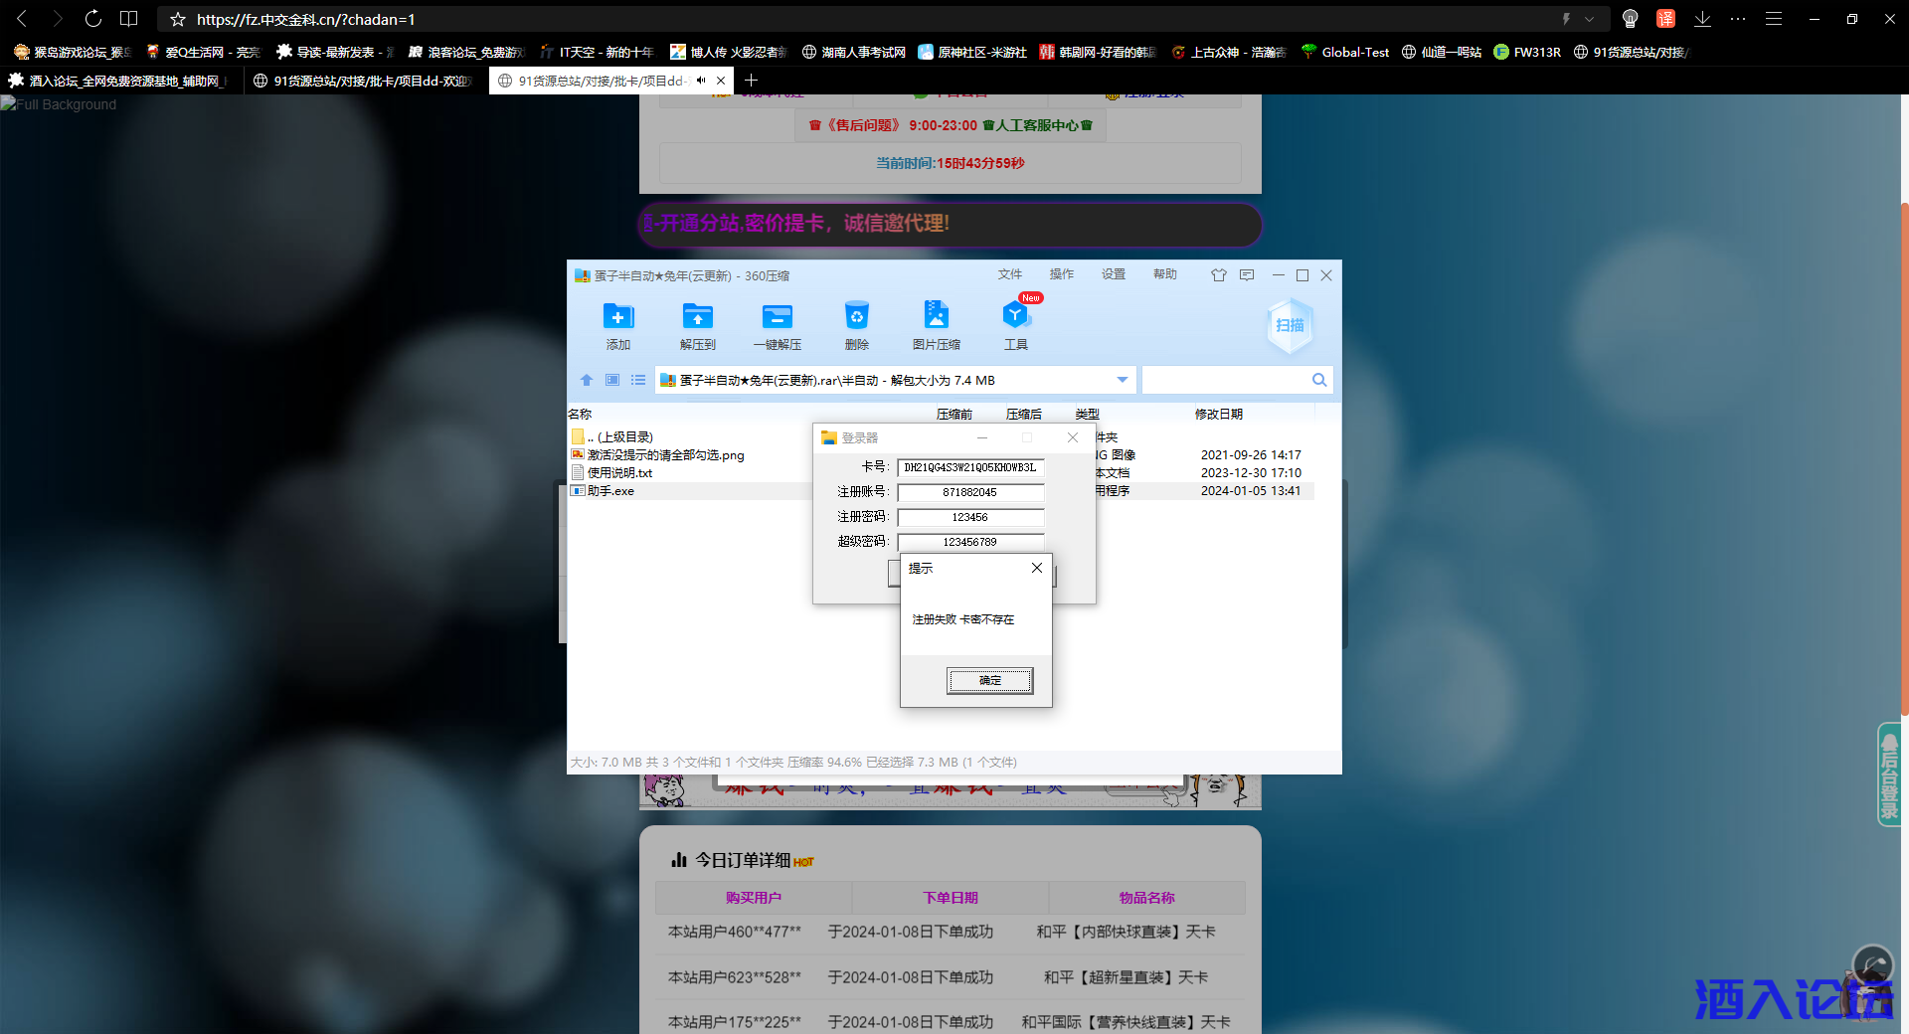The image size is (1909, 1034).
Task: Click the browser address bar URL
Action: pos(305,19)
